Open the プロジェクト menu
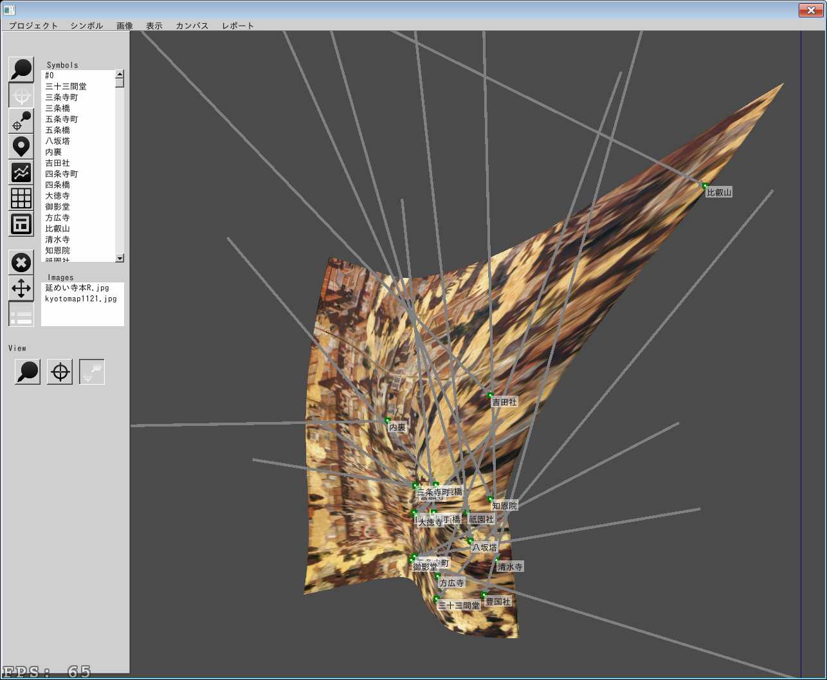The image size is (827, 680). pos(33,26)
